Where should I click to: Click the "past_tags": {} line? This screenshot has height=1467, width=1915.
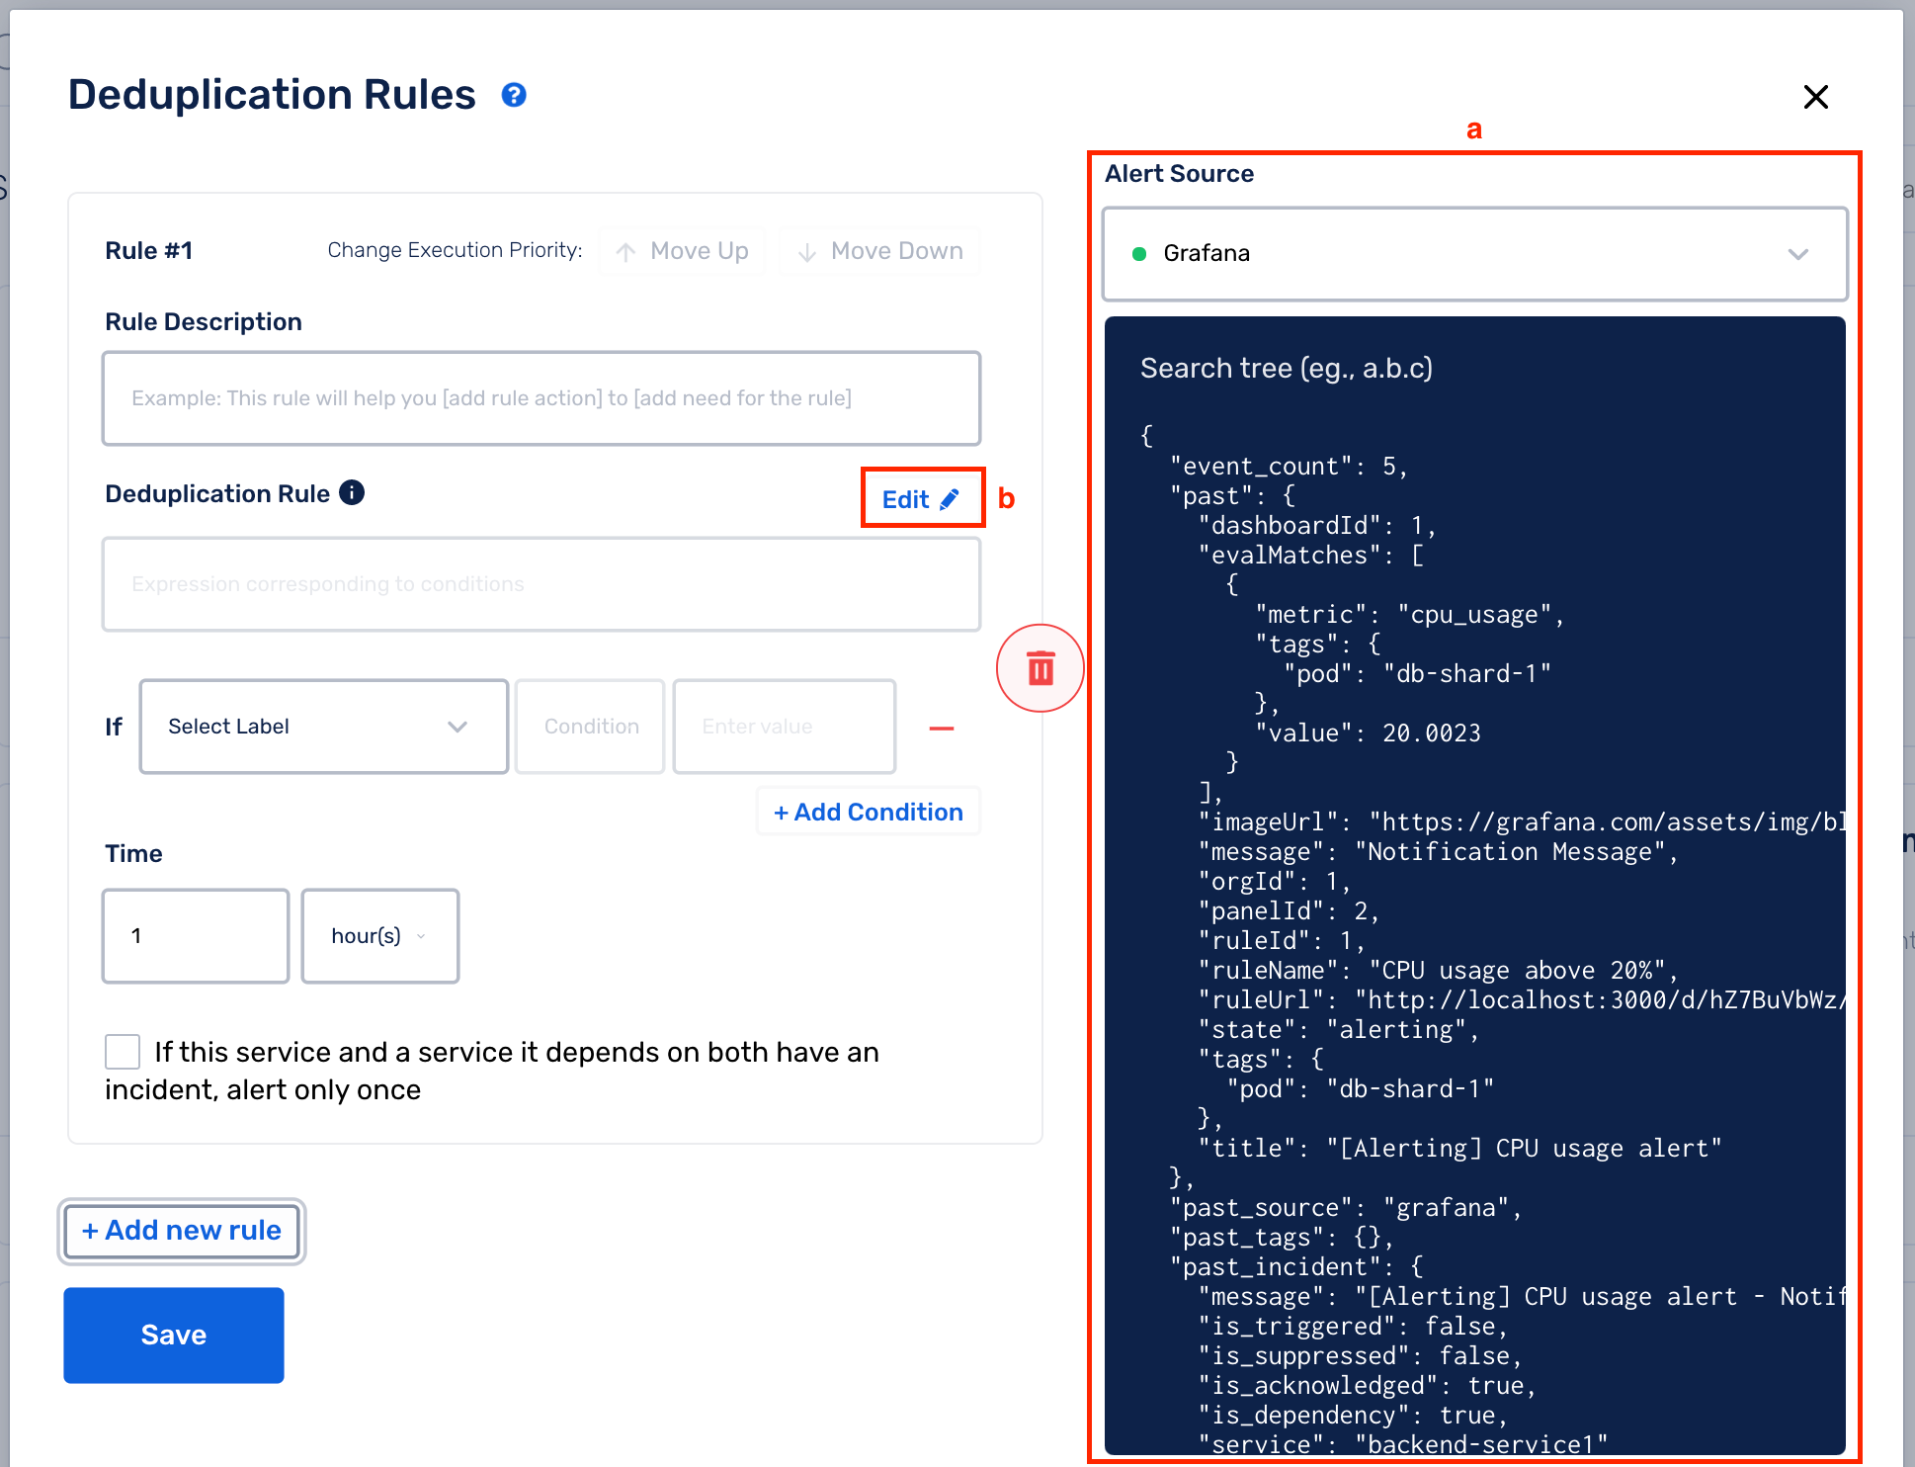[x=1282, y=1238]
